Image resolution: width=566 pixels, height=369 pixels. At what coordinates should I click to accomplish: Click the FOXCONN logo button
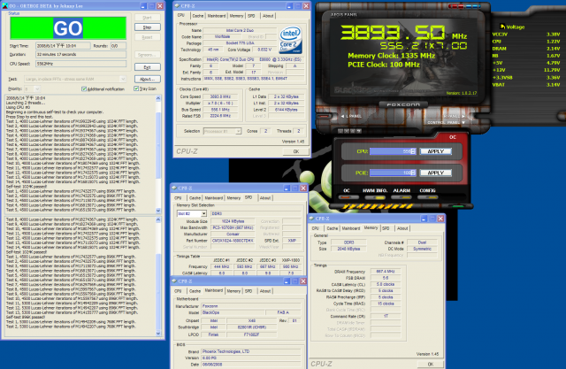tap(403, 104)
